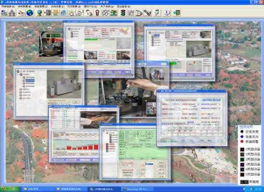Click the green landscape picture icon
The image size is (264, 192).
coord(114,12)
